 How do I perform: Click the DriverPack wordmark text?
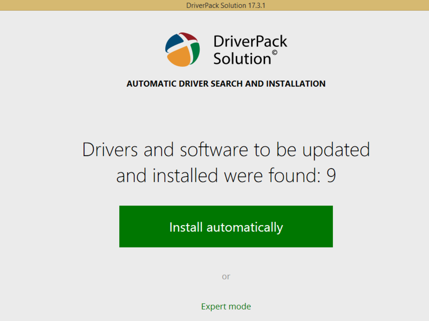pos(250,40)
